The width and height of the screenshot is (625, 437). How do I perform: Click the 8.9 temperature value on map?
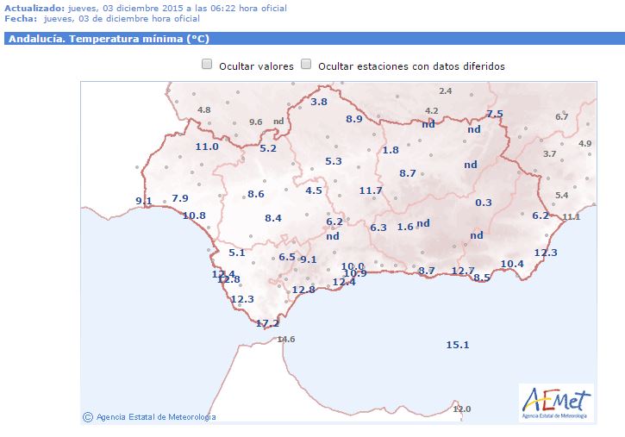point(354,119)
